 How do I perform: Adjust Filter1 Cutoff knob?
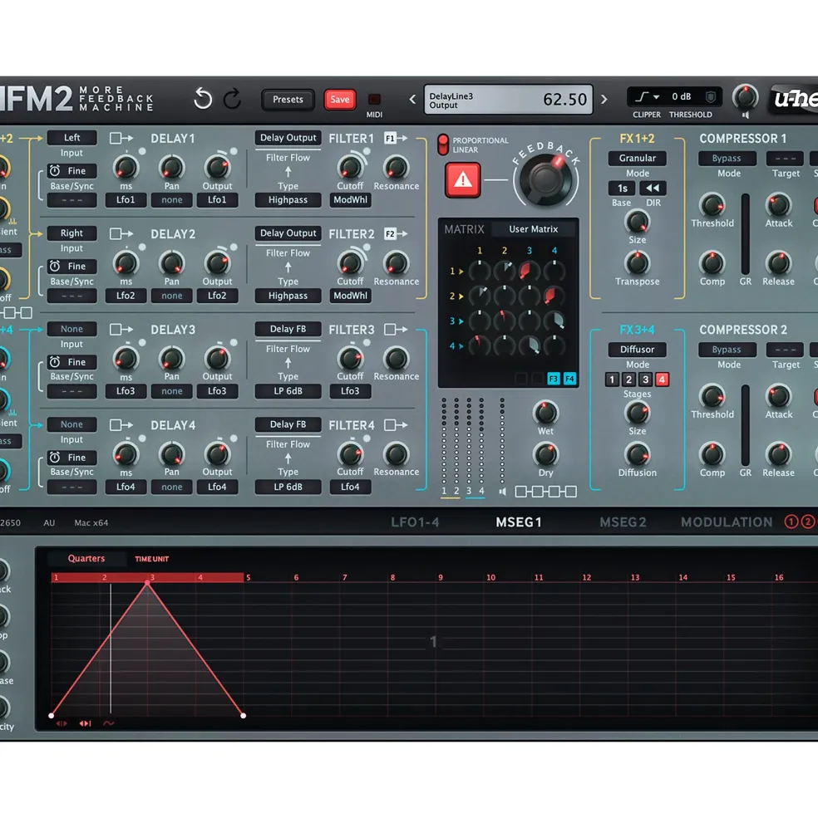(350, 167)
